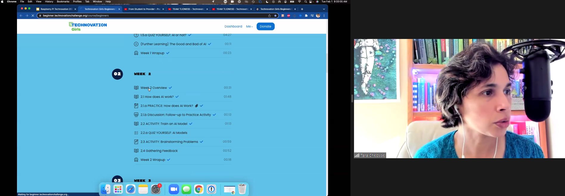Open Launchpad from the dock
Viewport: 565px width, 196px height.
[x=118, y=189]
